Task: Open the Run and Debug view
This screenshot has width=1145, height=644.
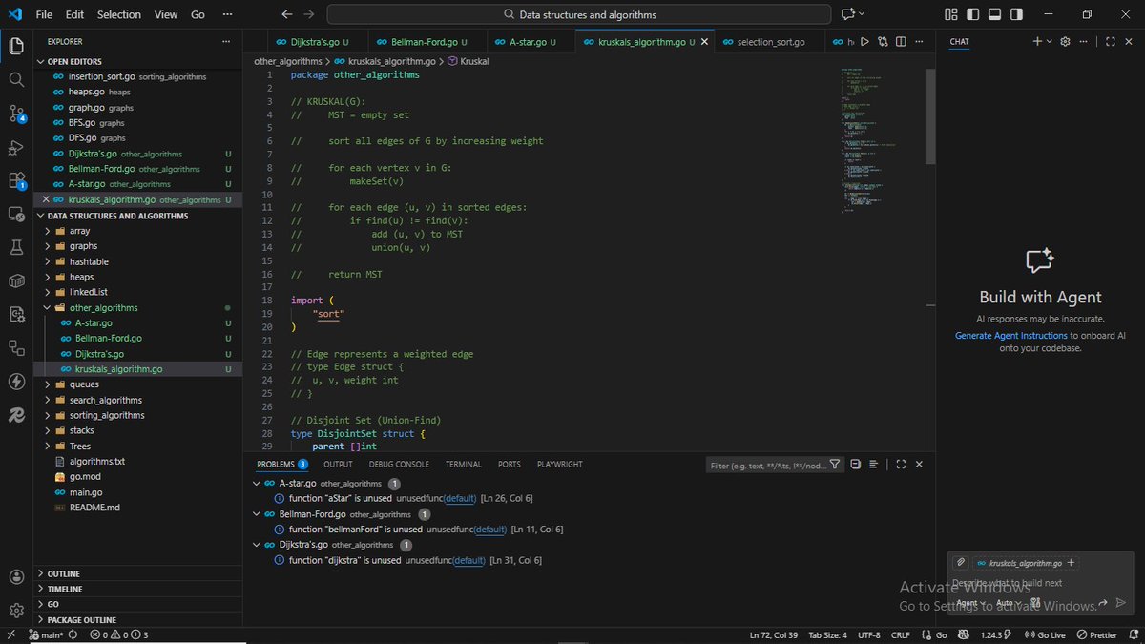Action: click(16, 147)
